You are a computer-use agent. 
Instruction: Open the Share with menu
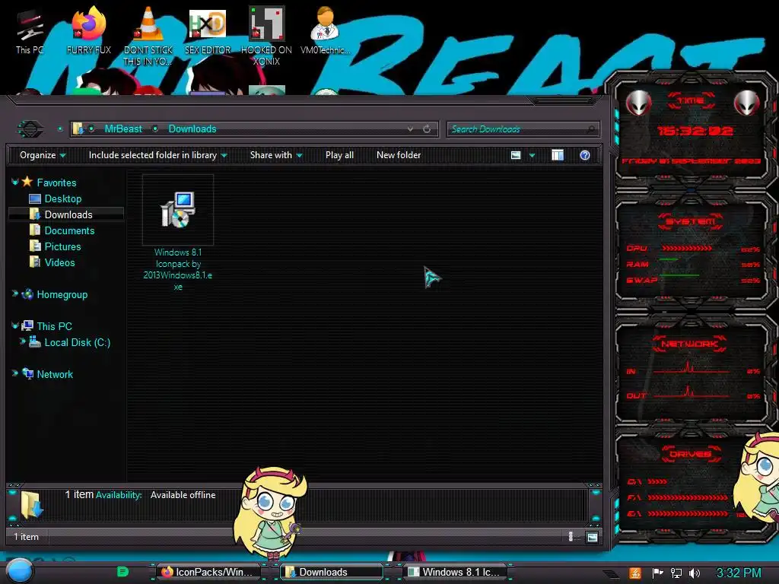coord(276,155)
